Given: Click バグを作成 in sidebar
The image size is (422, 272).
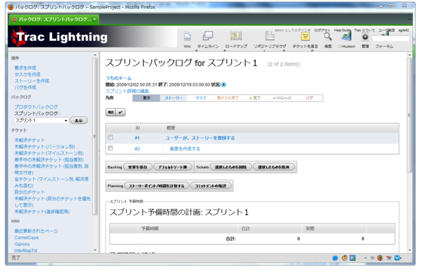Looking at the screenshot, I should click(x=25, y=88).
